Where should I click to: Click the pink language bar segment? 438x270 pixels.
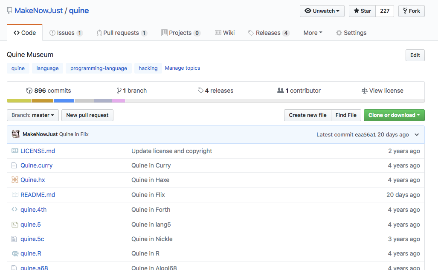click(119, 101)
